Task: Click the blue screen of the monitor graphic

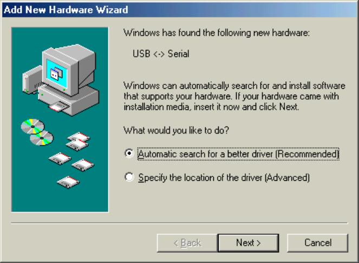Action: pyautogui.click(x=57, y=74)
